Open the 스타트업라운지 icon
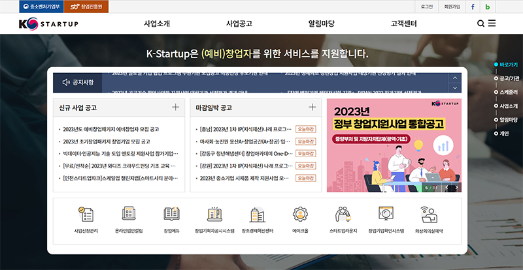 [x=343, y=214]
